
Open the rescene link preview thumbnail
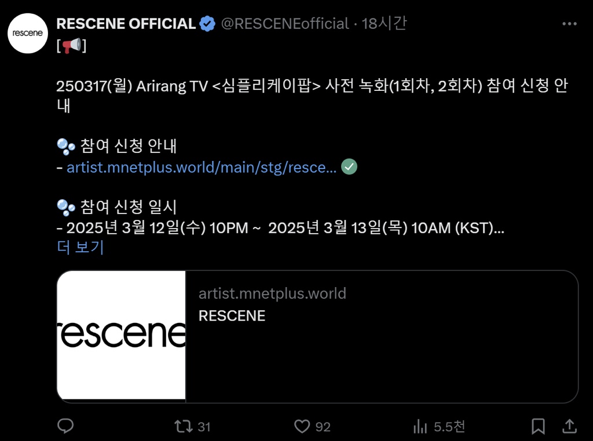tap(122, 336)
